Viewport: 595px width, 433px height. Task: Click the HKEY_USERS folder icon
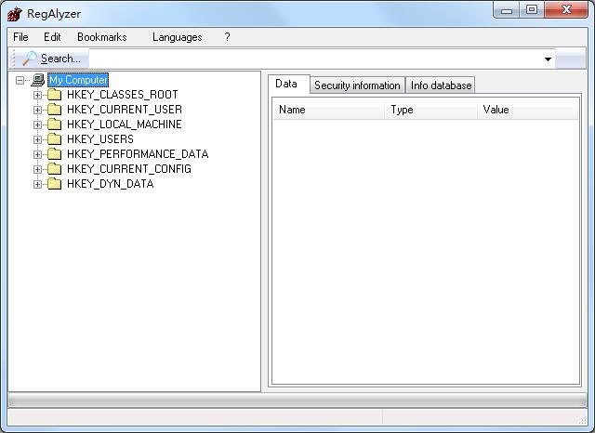click(x=54, y=139)
